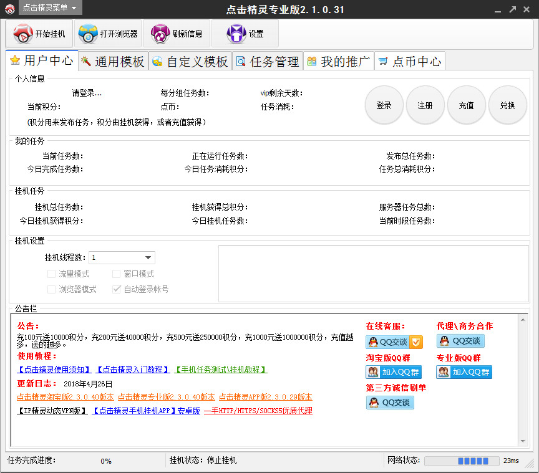Open 设置 settings icon
Screen dimensions: 539x473
[236, 34]
